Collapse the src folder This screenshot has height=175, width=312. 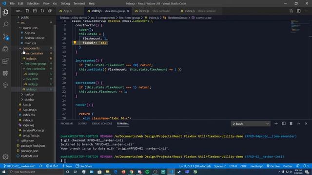tap(23, 23)
